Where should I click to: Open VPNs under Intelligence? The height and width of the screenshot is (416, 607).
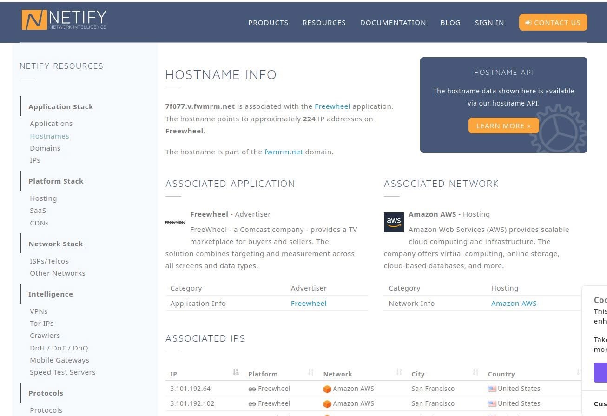(x=39, y=311)
